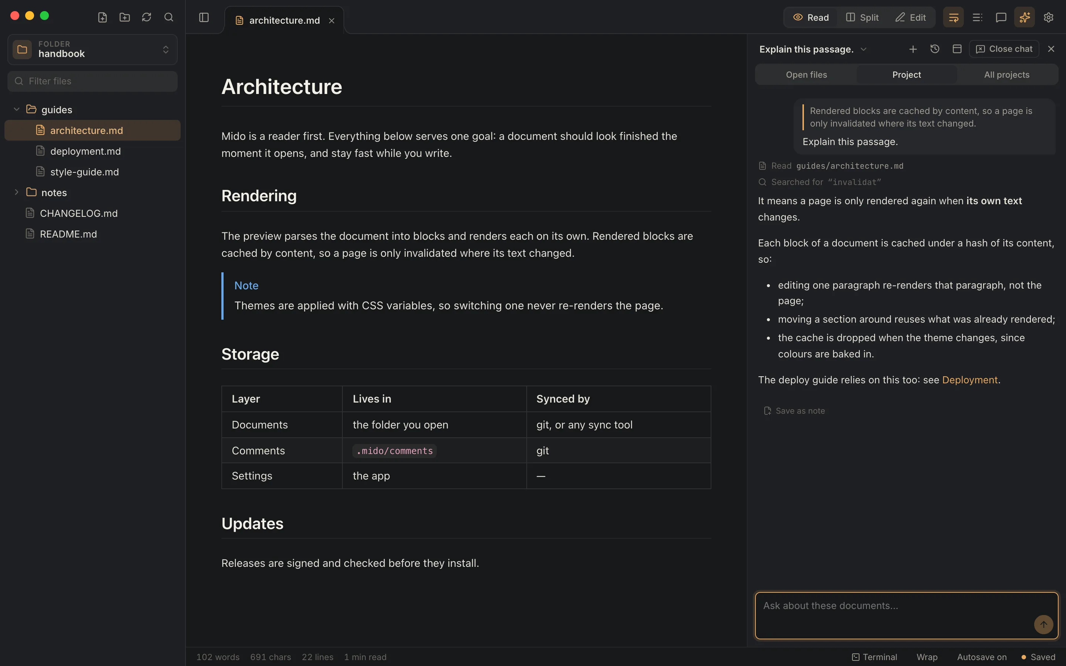Switch to Edit mode
1066x666 pixels.
pos(911,17)
